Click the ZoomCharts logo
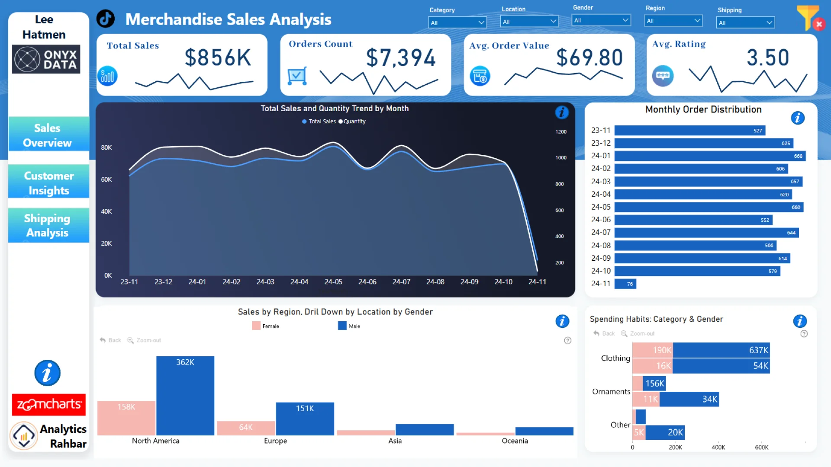This screenshot has height=467, width=831. click(48, 405)
